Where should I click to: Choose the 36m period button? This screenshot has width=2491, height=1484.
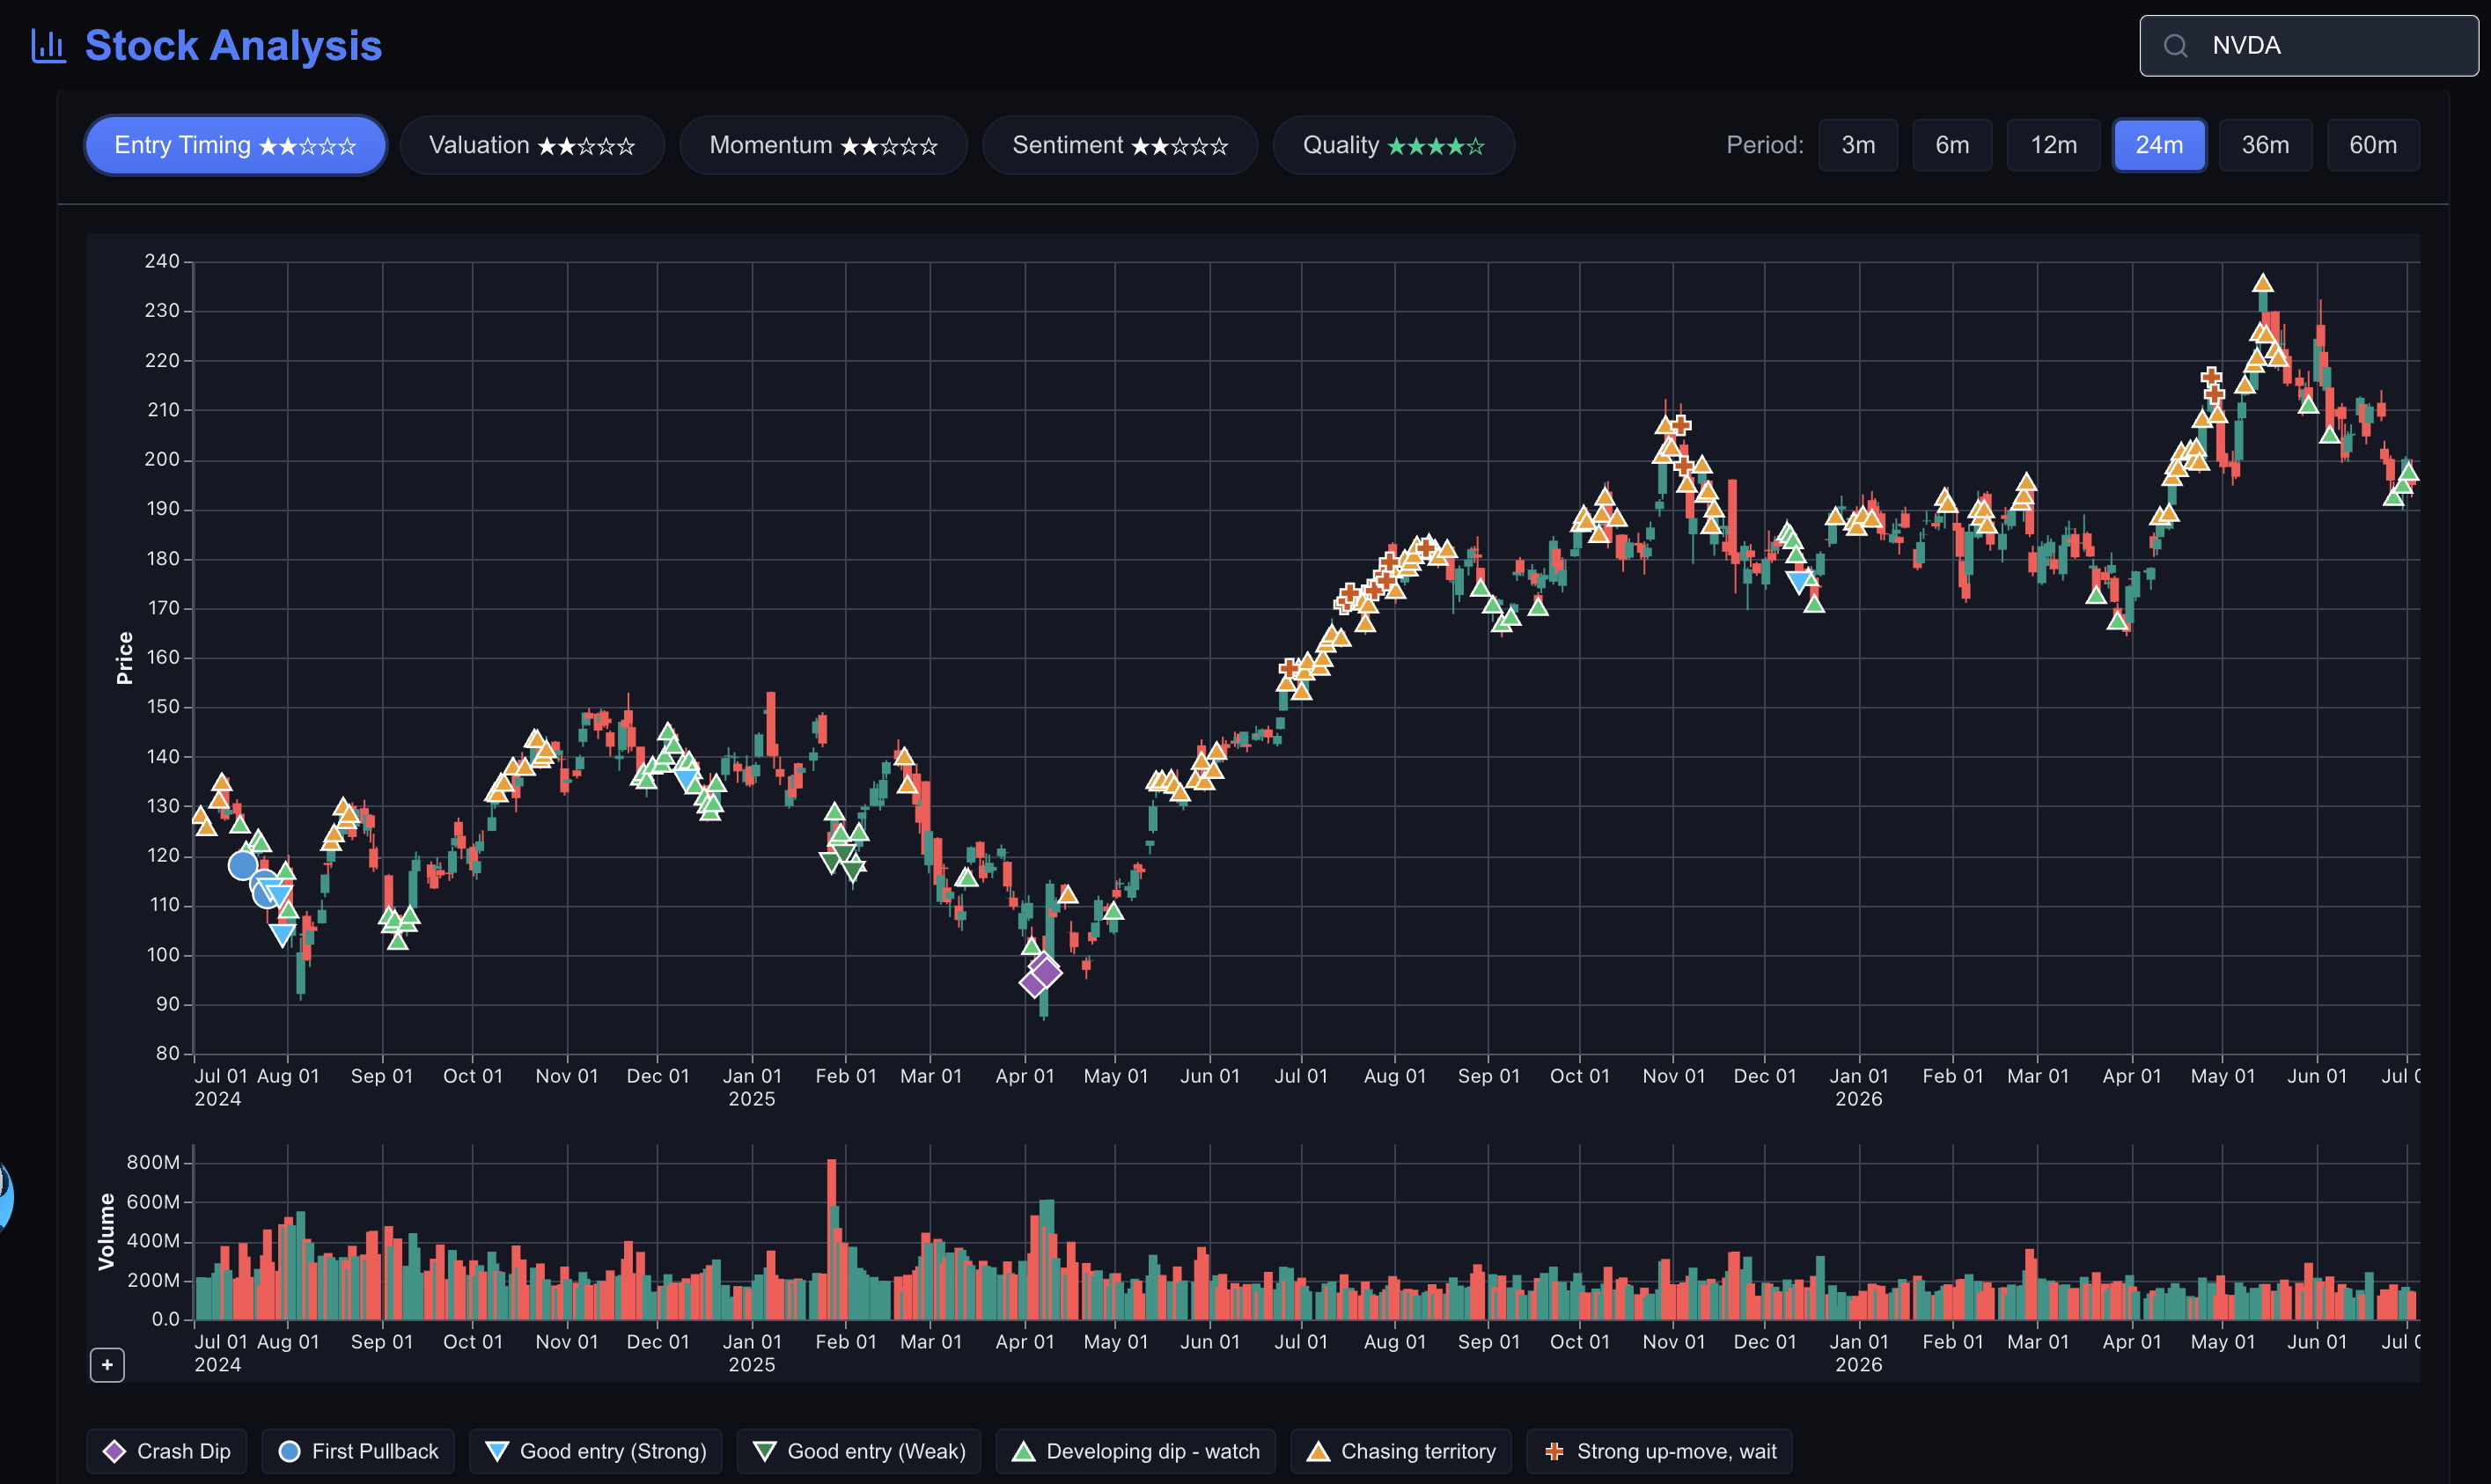coord(2265,145)
